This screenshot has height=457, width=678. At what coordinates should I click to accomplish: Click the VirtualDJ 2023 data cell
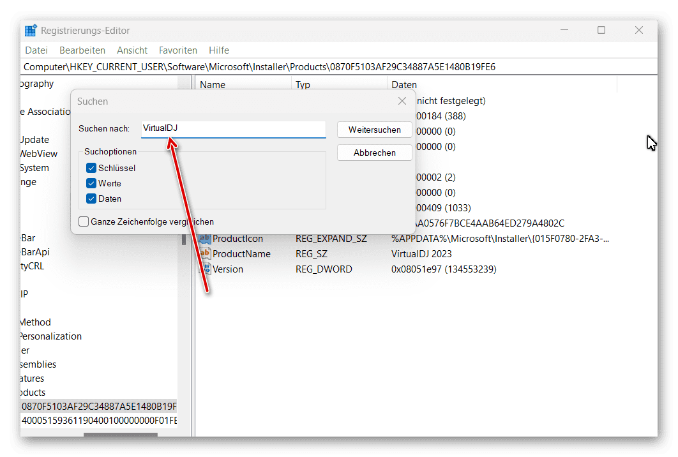(x=421, y=254)
